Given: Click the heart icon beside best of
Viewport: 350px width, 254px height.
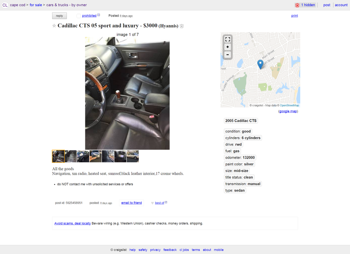Looking at the screenshot, I should point(152,203).
